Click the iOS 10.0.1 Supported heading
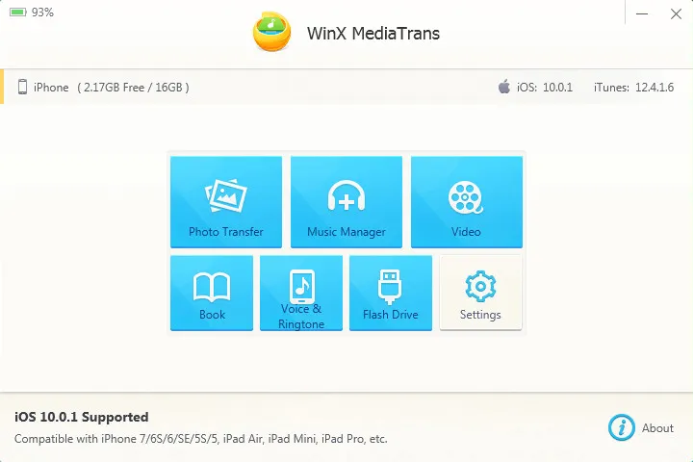This screenshot has width=694, height=462. click(x=82, y=417)
